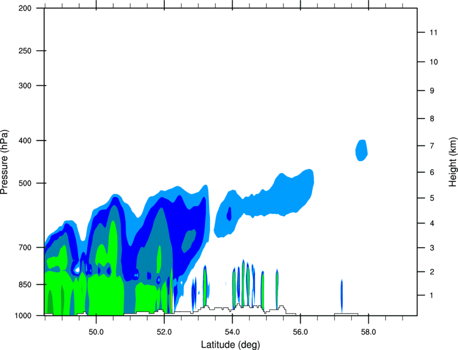Click the 58.0 latitude tick label
The height and width of the screenshot is (350, 458).
tap(369, 332)
